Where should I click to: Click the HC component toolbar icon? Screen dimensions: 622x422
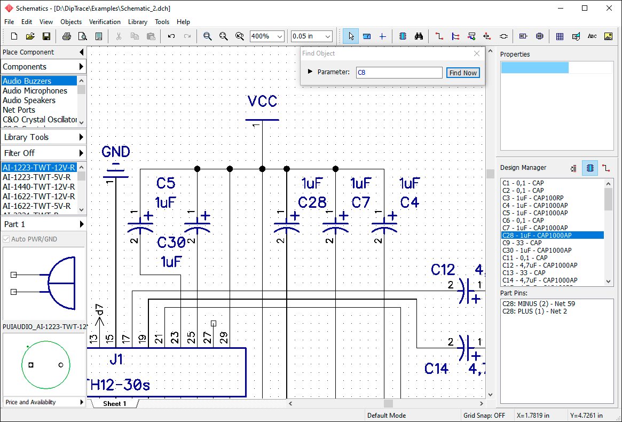(x=523, y=36)
